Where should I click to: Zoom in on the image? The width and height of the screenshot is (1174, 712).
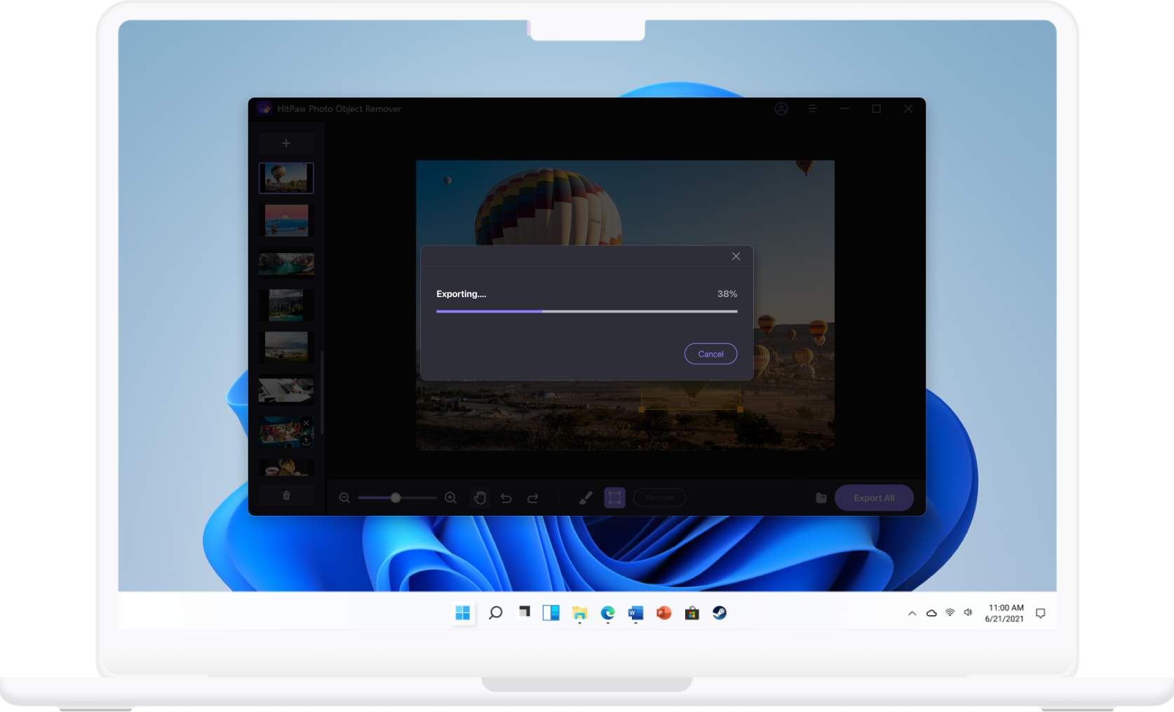(451, 498)
